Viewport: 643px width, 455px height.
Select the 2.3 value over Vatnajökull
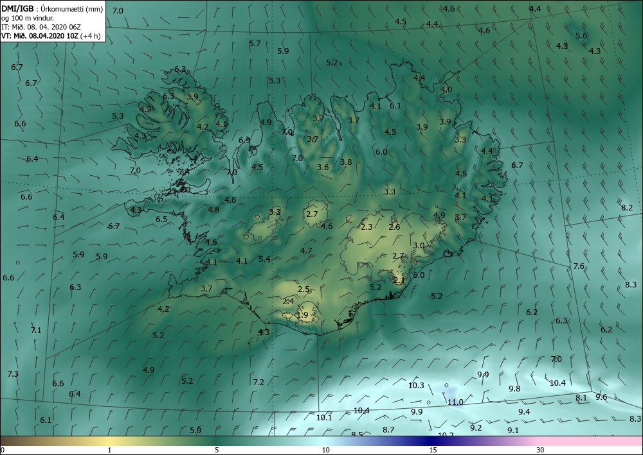367,227
